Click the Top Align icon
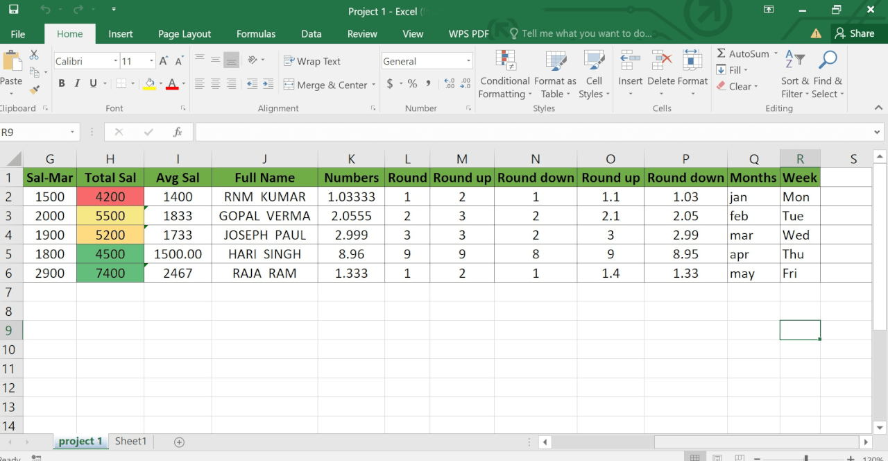888x461 pixels. click(200, 60)
